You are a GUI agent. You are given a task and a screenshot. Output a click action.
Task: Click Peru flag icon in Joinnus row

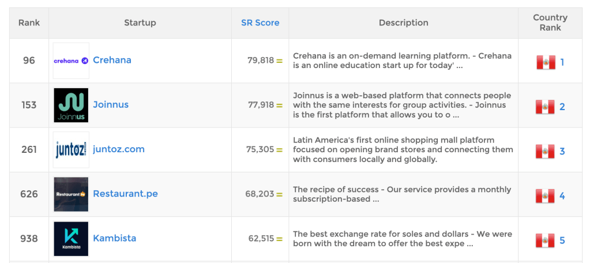pyautogui.click(x=545, y=107)
